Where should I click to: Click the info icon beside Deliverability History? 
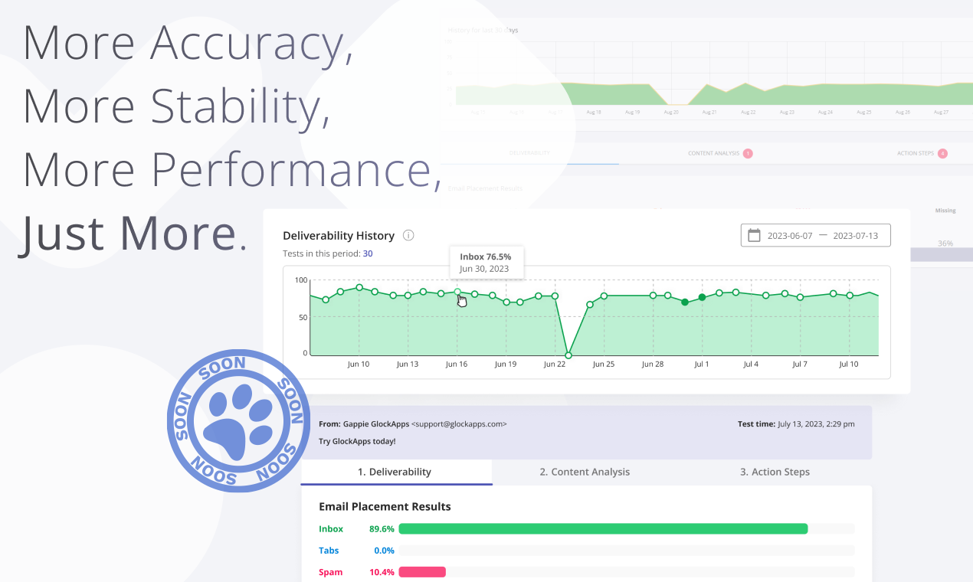point(408,236)
